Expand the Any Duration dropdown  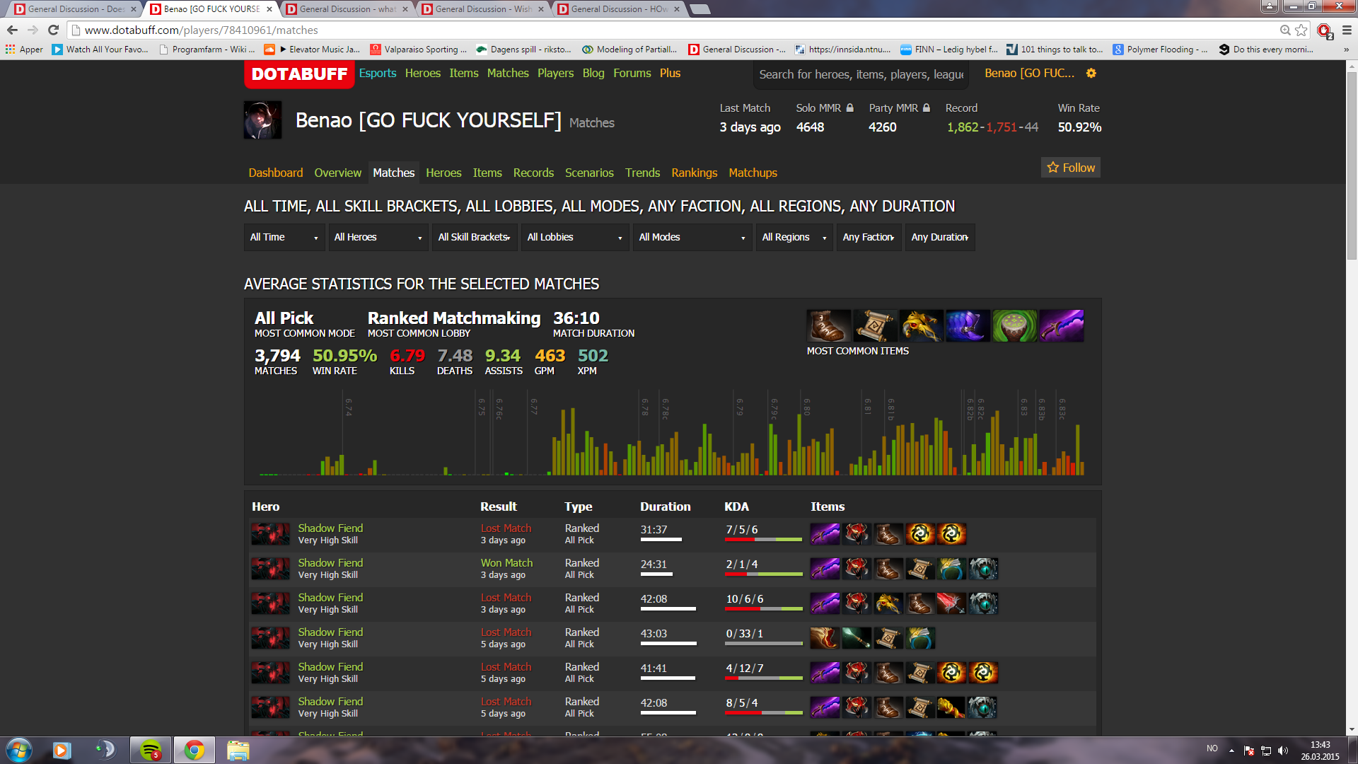click(940, 237)
